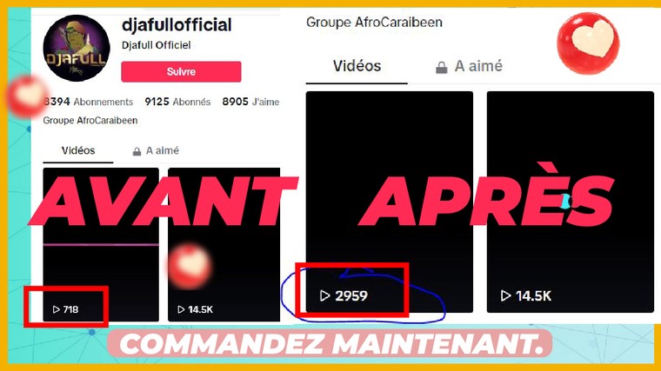Click the large red heart ball icon
The width and height of the screenshot is (661, 371).
[588, 43]
